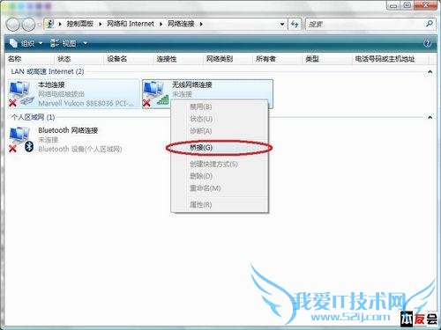
Task: Select the Bluetooth 网络连接 item label
Action: coord(68,130)
